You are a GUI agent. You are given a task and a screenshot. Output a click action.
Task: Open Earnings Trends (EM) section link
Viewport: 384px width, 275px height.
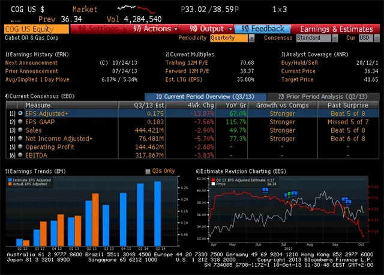click(35, 171)
